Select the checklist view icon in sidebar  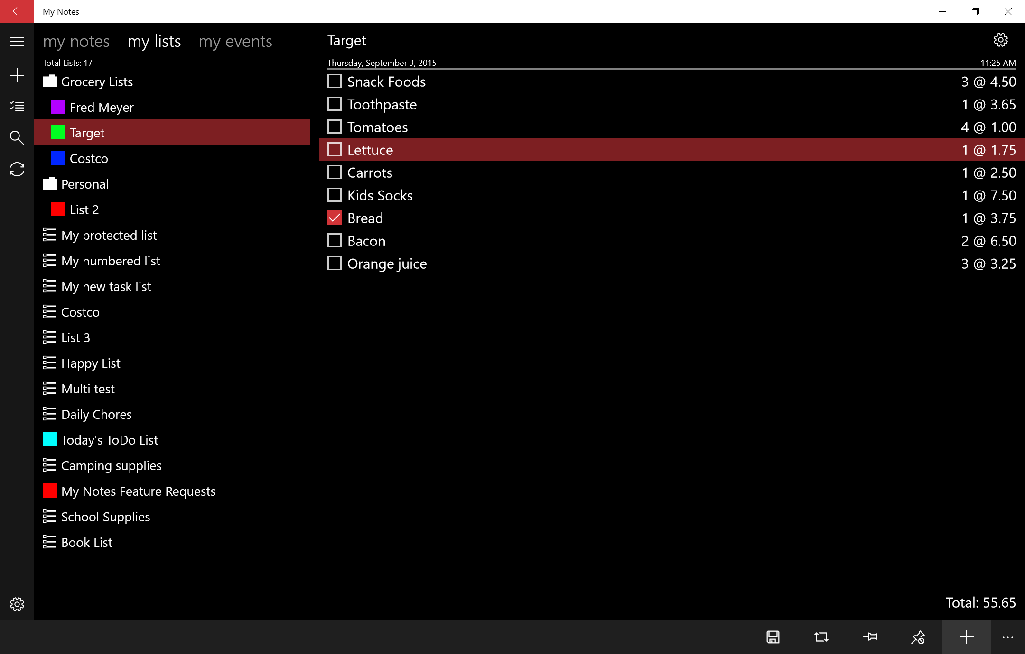click(17, 107)
